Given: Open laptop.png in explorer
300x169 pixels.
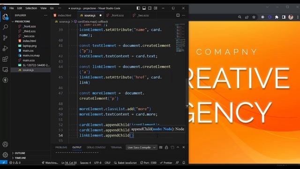Looking at the screenshot, I should click(x=30, y=46).
